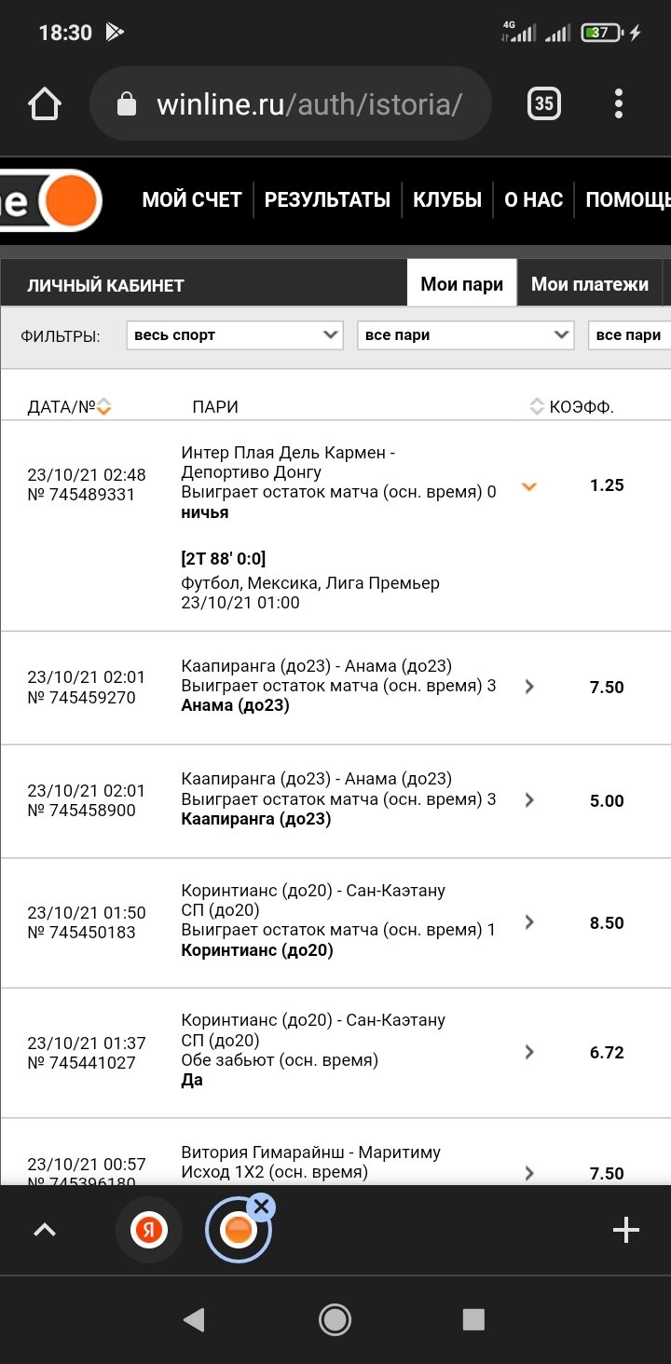Add a new browser tab
Screen dimensions: 671x1364
pos(625,1231)
